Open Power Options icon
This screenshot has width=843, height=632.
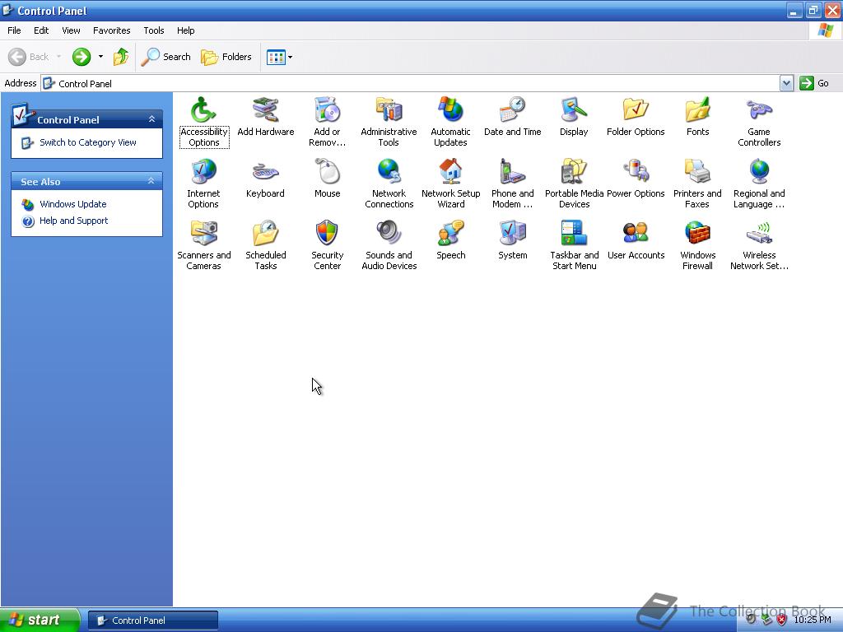(636, 172)
